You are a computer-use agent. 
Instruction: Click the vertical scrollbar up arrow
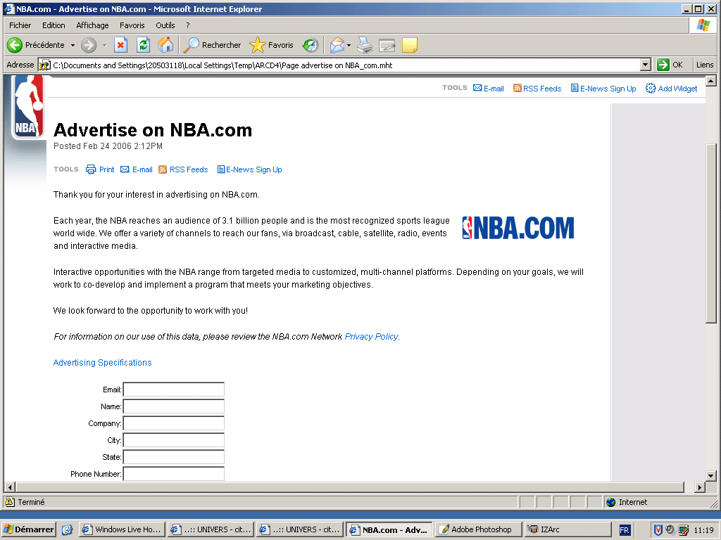pos(711,82)
